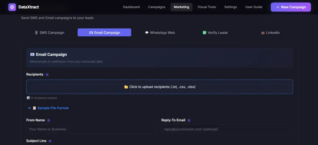The image size is (318, 145).
Task: Click the upload recipients drop zone
Action: 160,87
